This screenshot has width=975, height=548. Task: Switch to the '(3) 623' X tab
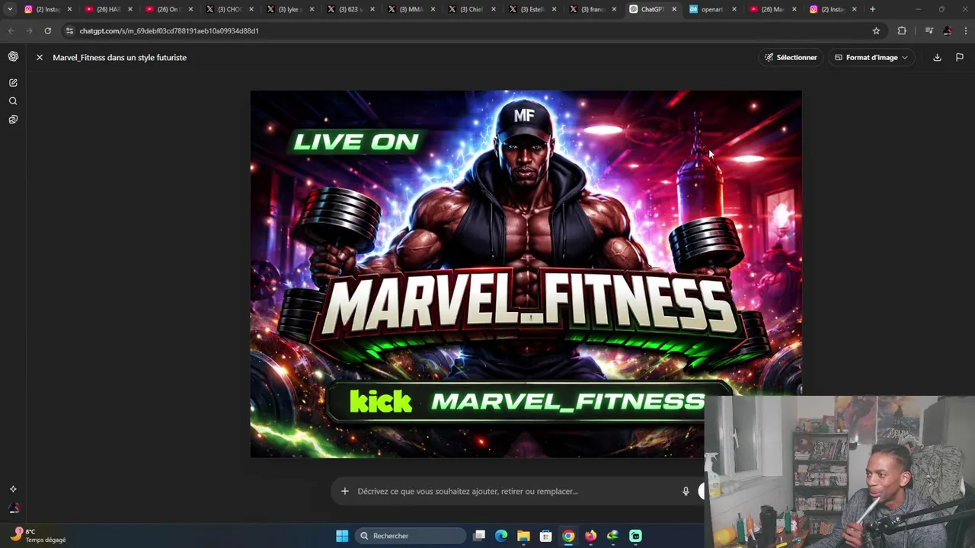[x=350, y=9]
